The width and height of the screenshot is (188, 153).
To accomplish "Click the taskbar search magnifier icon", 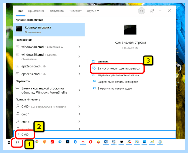I will (x=17, y=142).
